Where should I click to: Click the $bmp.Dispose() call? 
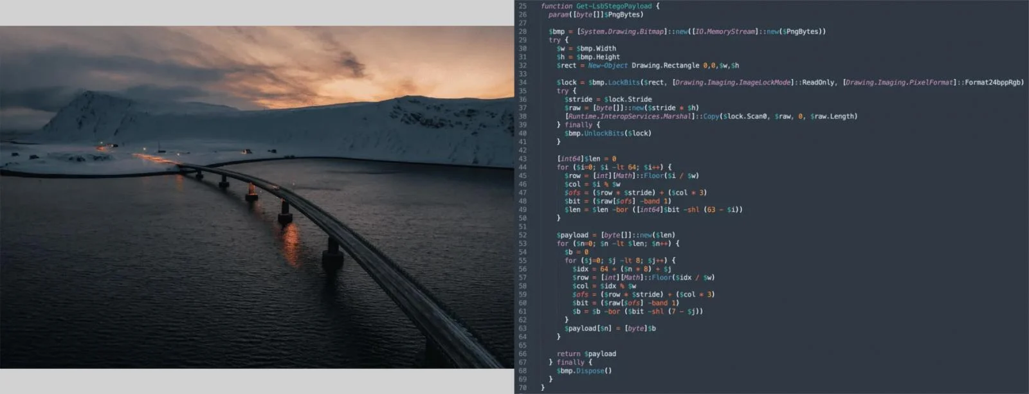point(584,371)
